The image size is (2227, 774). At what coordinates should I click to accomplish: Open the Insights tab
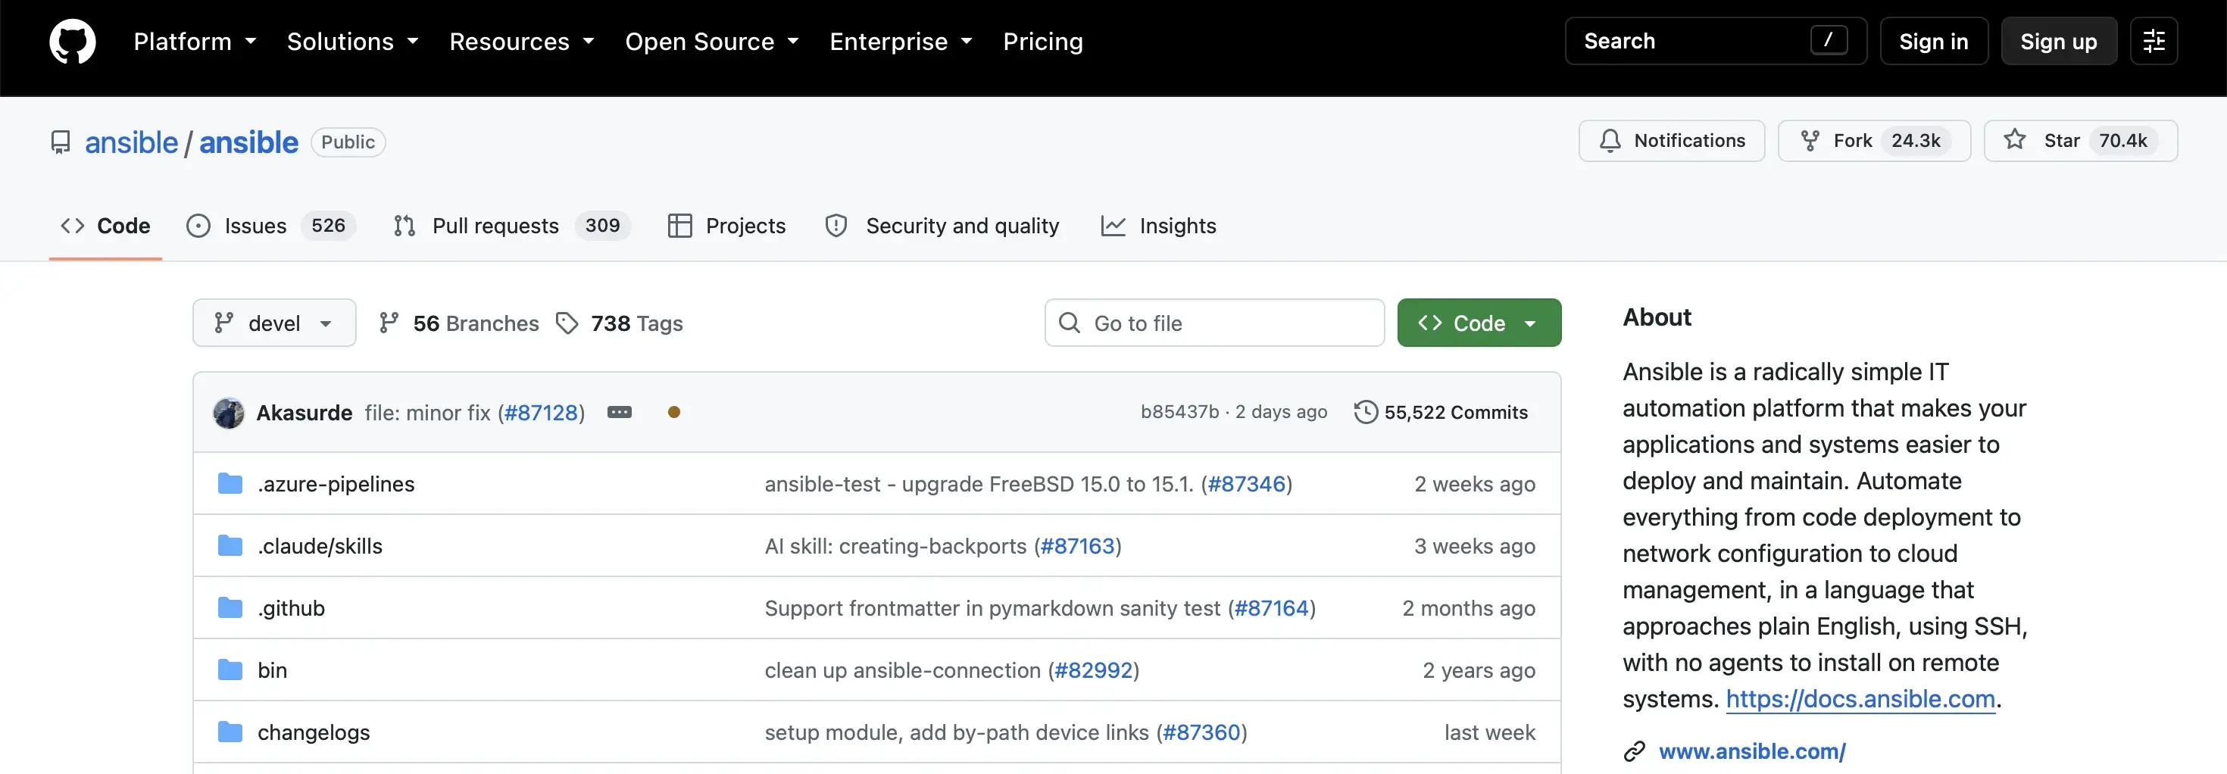1158,226
